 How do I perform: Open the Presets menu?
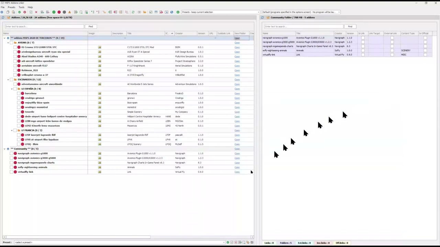point(11,7)
